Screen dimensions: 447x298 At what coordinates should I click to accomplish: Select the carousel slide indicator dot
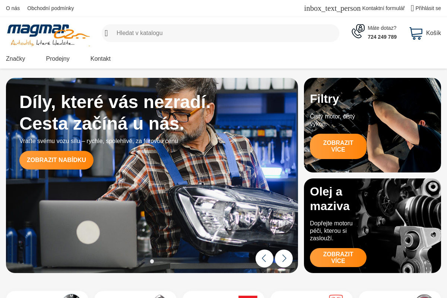coord(152,261)
